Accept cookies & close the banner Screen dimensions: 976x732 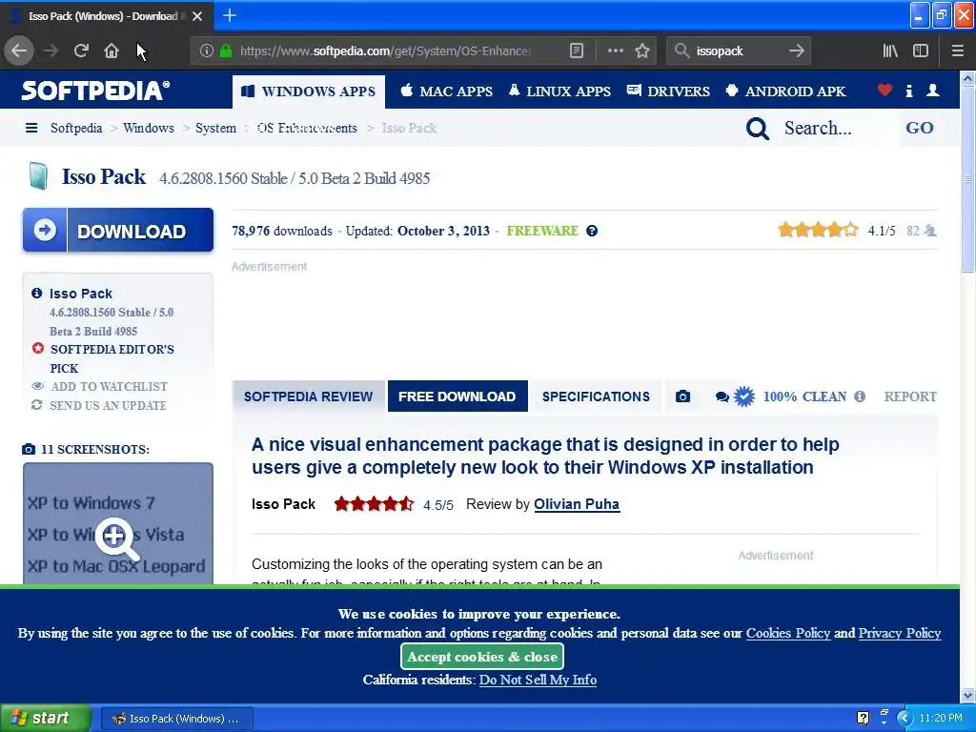point(481,657)
